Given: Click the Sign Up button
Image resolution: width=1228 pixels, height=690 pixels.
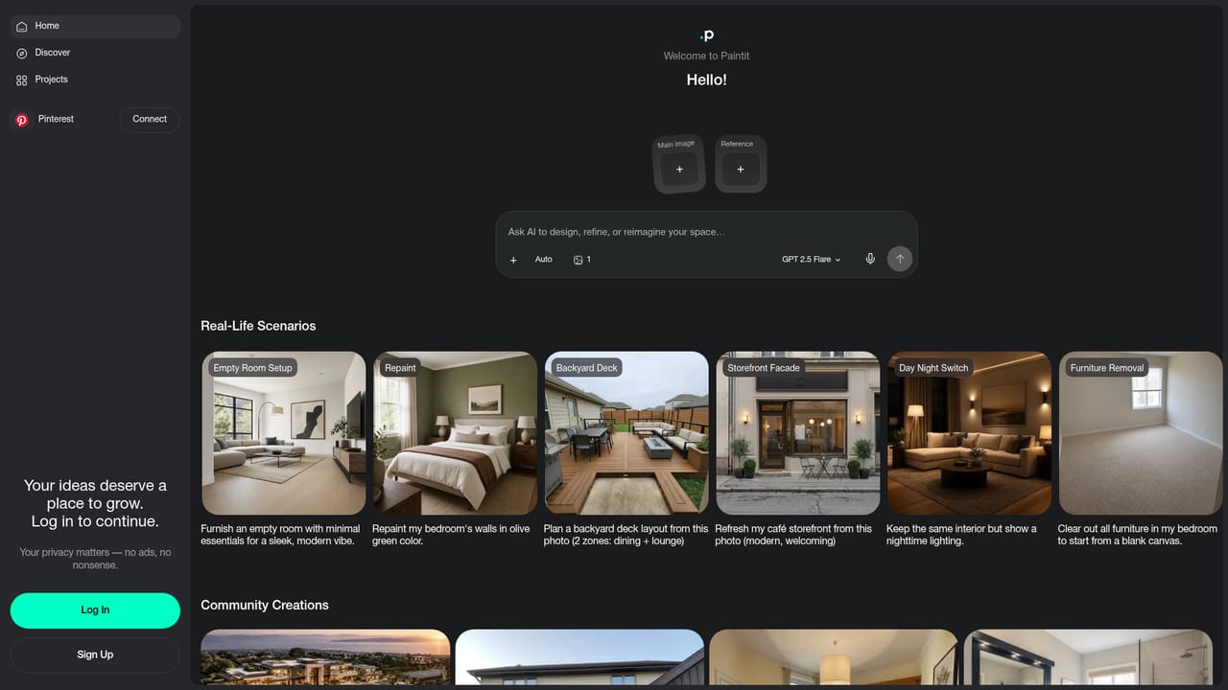Looking at the screenshot, I should click(95, 655).
